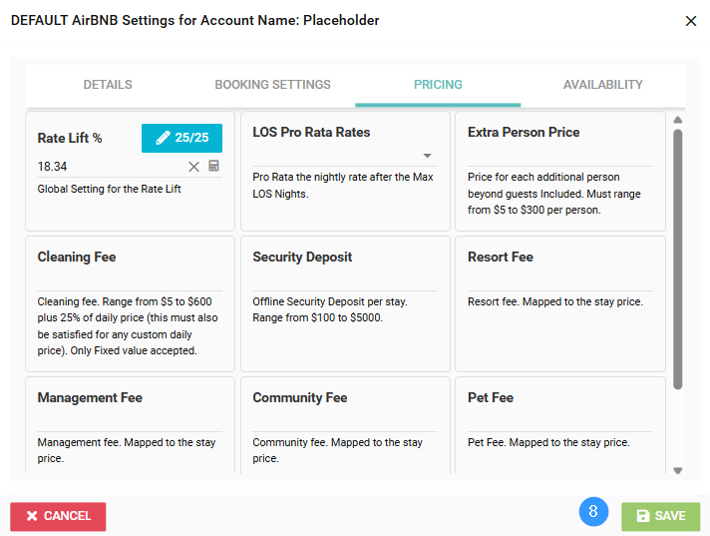Select the Pricing tab
This screenshot has width=710, height=536.
tap(438, 85)
